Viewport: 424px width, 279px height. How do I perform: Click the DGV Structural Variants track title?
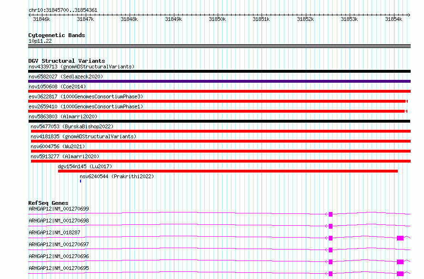click(67, 61)
